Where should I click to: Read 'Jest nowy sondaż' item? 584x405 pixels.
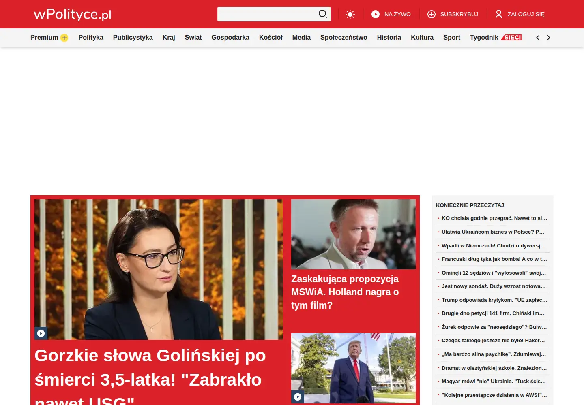coord(494,286)
